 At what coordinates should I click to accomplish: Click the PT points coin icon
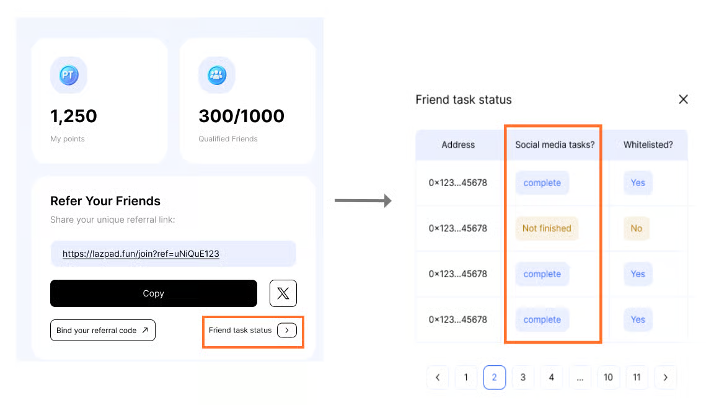click(x=68, y=75)
